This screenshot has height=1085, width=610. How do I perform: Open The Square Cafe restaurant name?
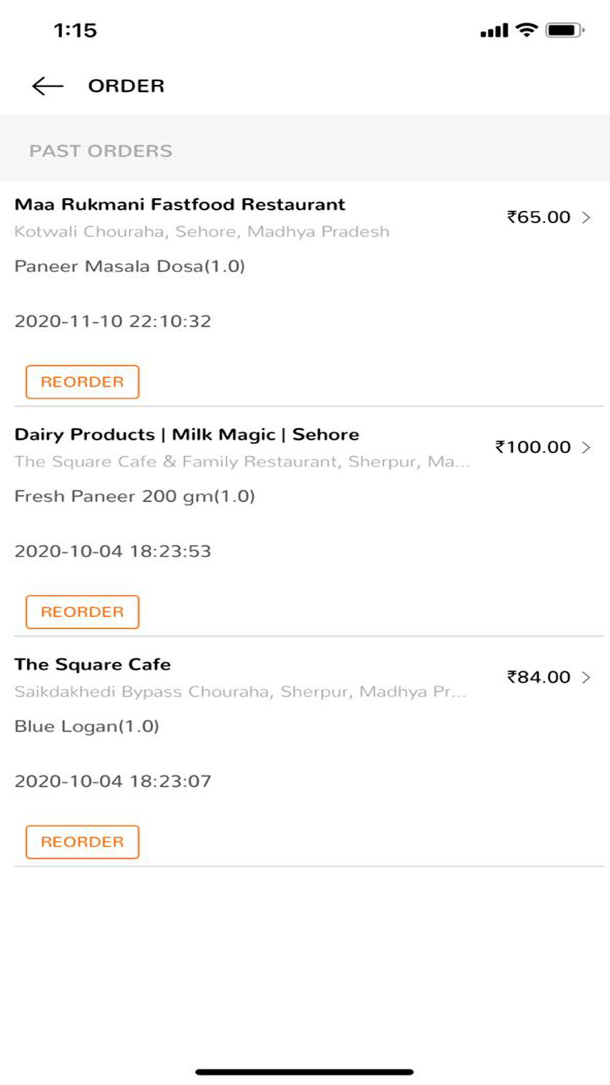(93, 665)
